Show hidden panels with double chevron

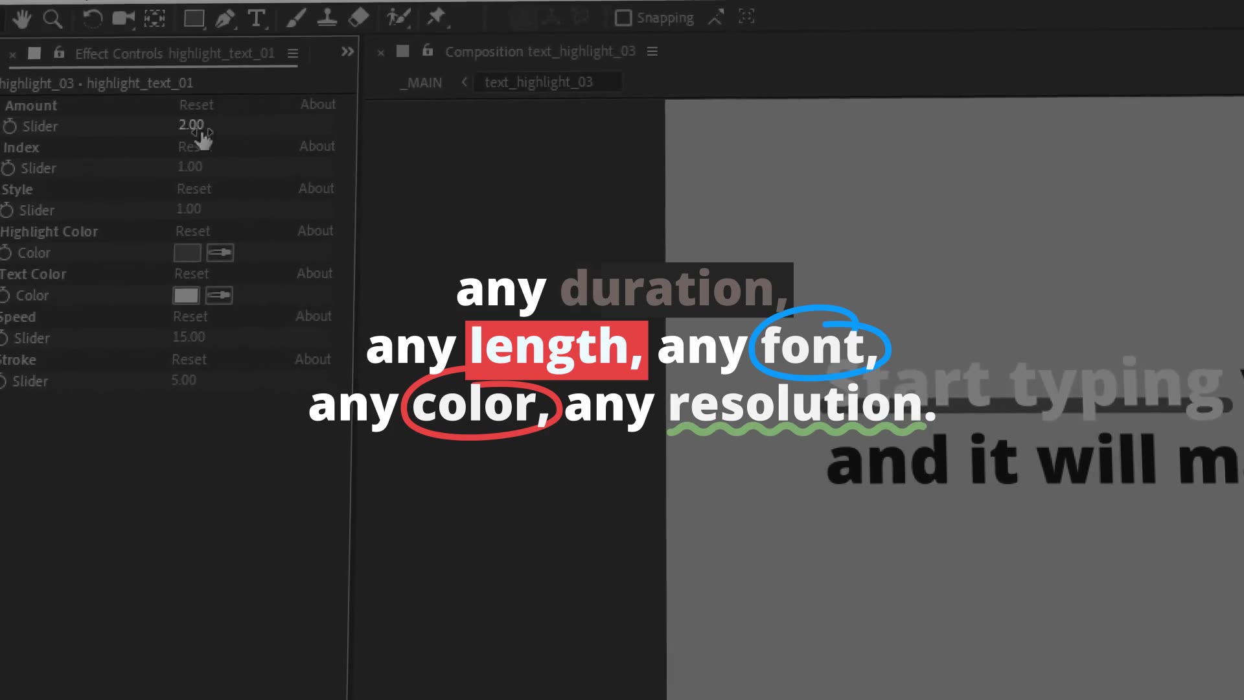[348, 51]
